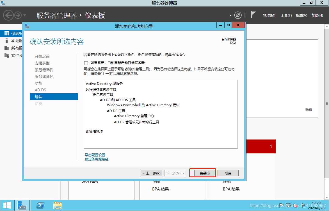Select the 本地服务器 sidebar icon
This screenshot has width=329, height=211.
pyautogui.click(x=7, y=41)
